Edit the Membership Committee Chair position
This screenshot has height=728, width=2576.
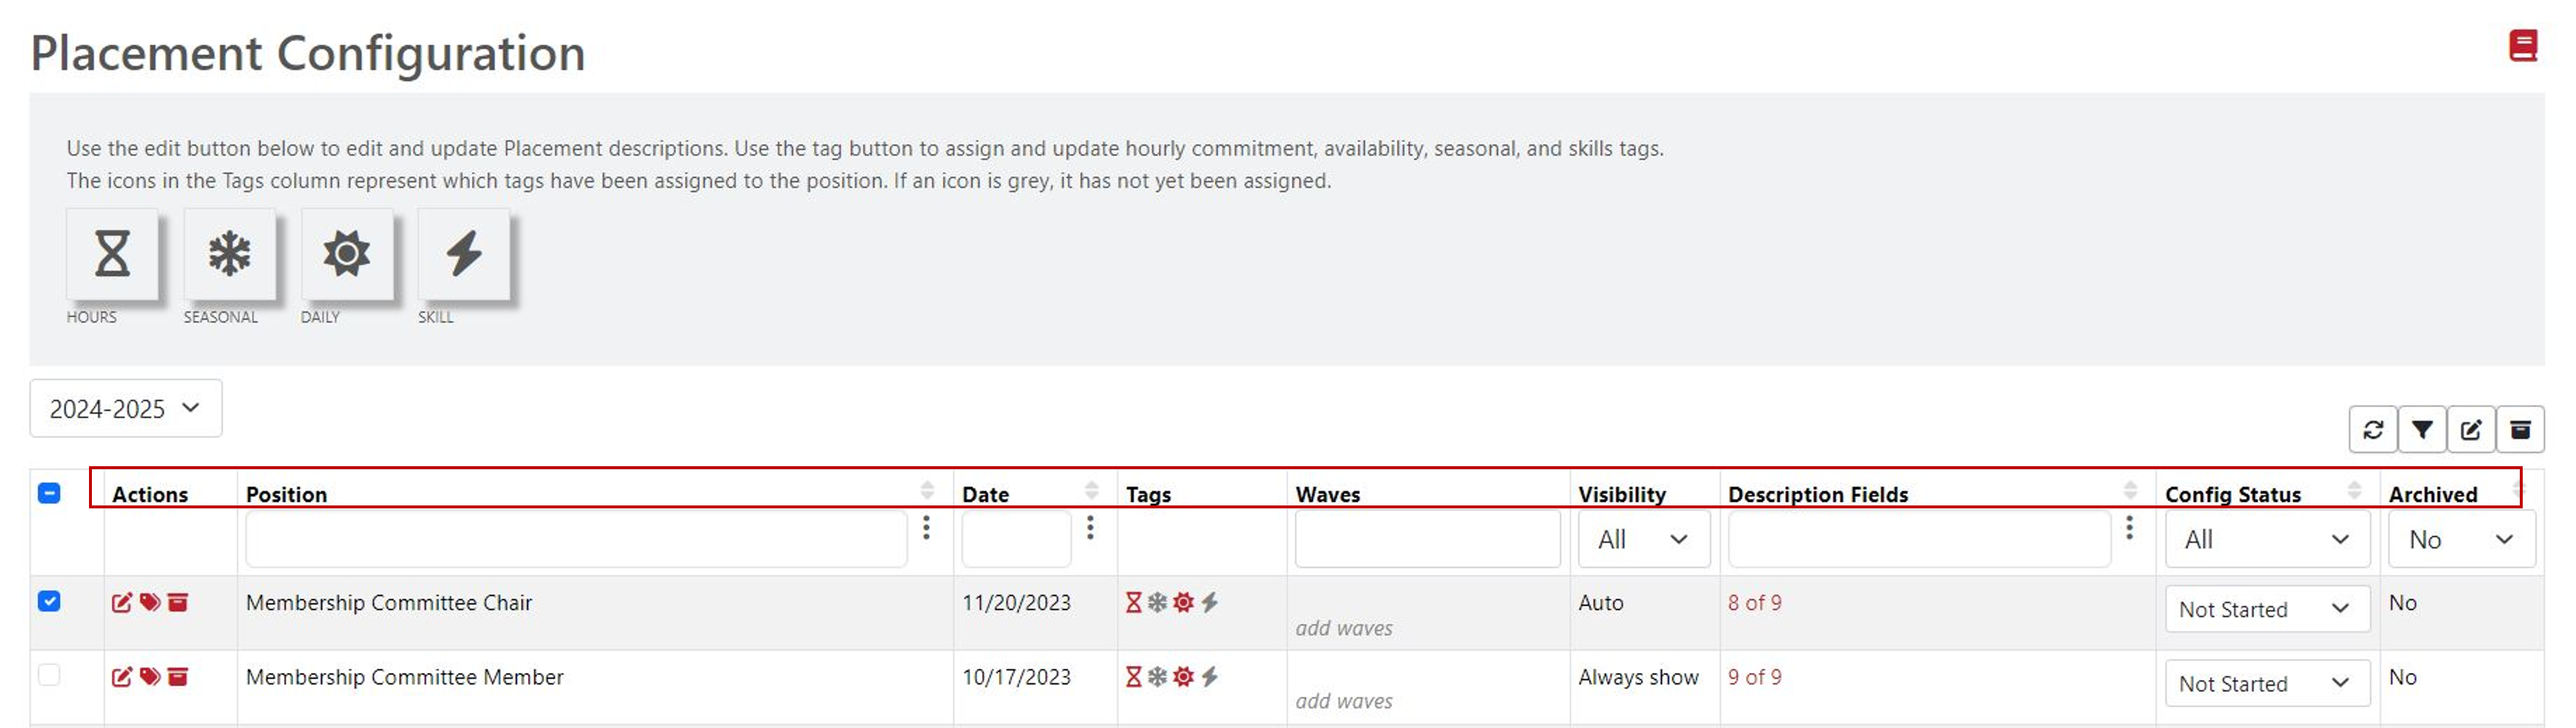coord(121,602)
